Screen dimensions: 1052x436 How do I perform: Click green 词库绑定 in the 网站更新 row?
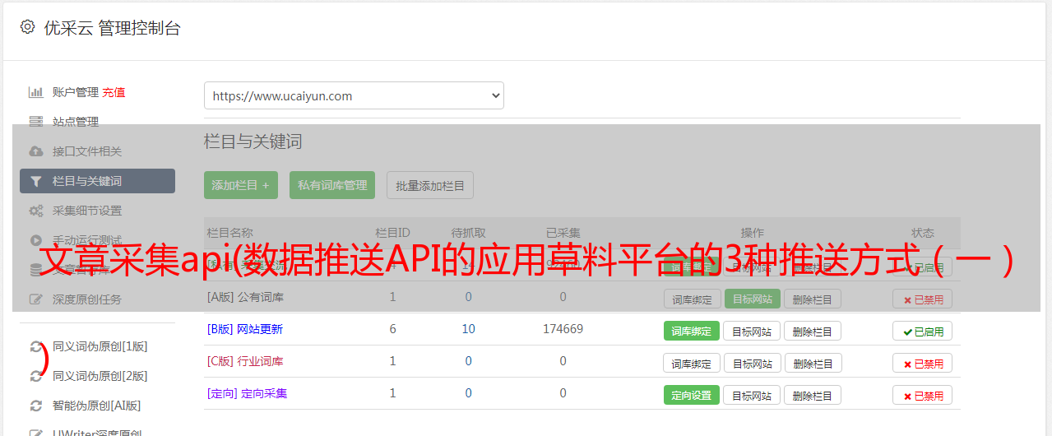coord(692,332)
